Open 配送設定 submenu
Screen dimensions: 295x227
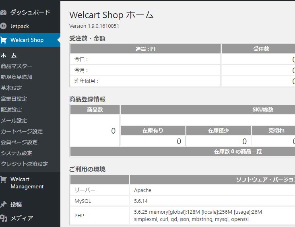click(x=11, y=109)
